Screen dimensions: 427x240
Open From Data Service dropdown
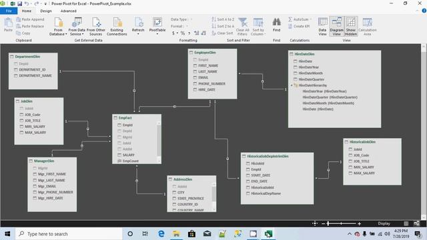tap(77, 27)
